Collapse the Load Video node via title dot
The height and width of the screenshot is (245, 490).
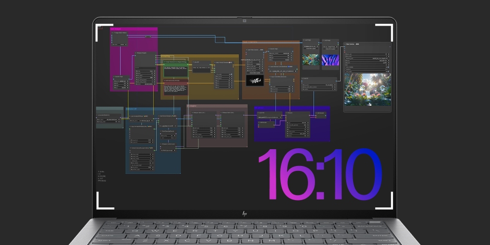click(246, 50)
